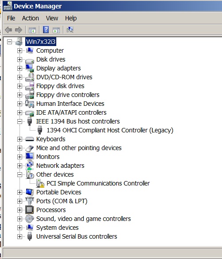Expand the Computer node
This screenshot has width=222, height=259.
pos(19,50)
